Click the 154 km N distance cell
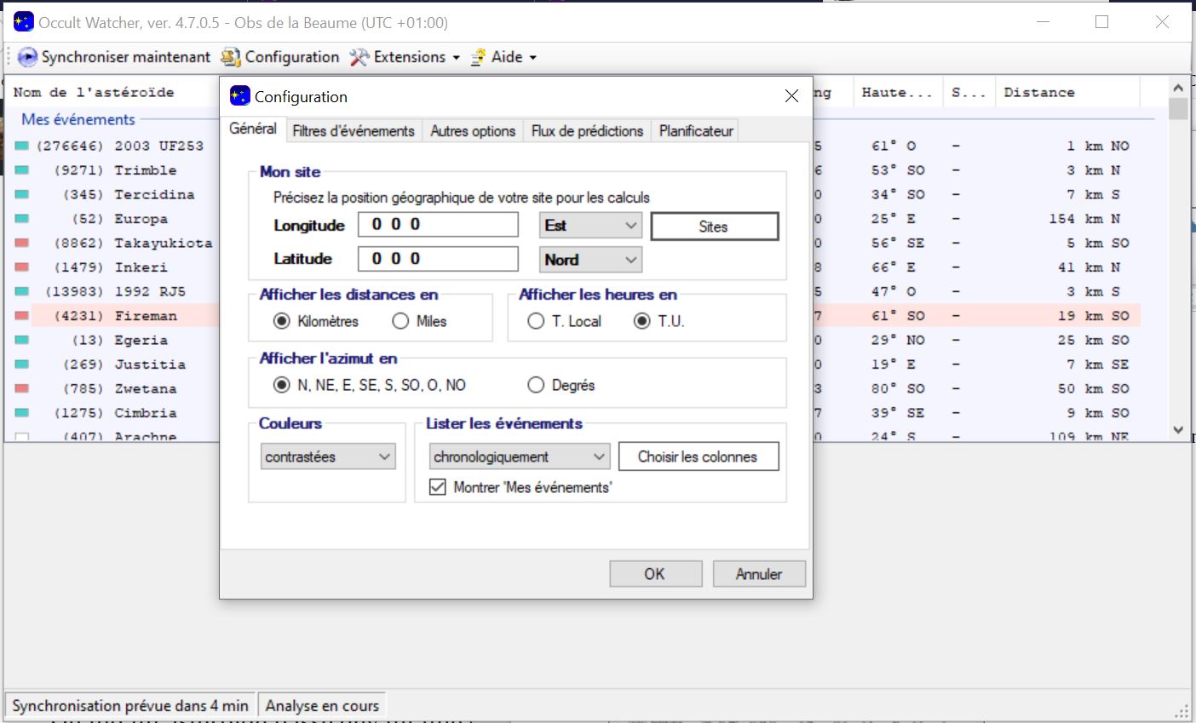The image size is (1196, 723). [1084, 219]
